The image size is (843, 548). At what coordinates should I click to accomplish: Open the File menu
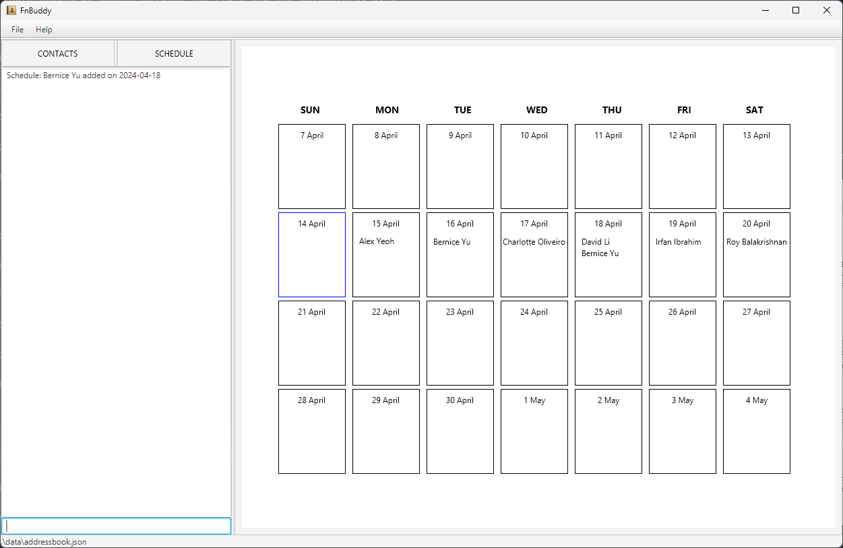[18, 30]
